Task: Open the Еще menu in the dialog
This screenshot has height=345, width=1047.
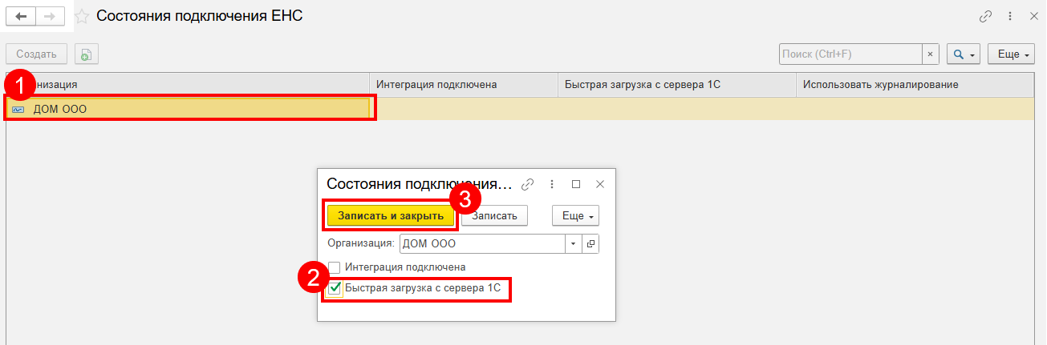Action: 575,216
